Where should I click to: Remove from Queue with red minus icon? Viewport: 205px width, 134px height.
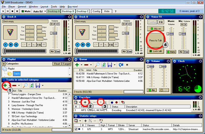point(86,65)
